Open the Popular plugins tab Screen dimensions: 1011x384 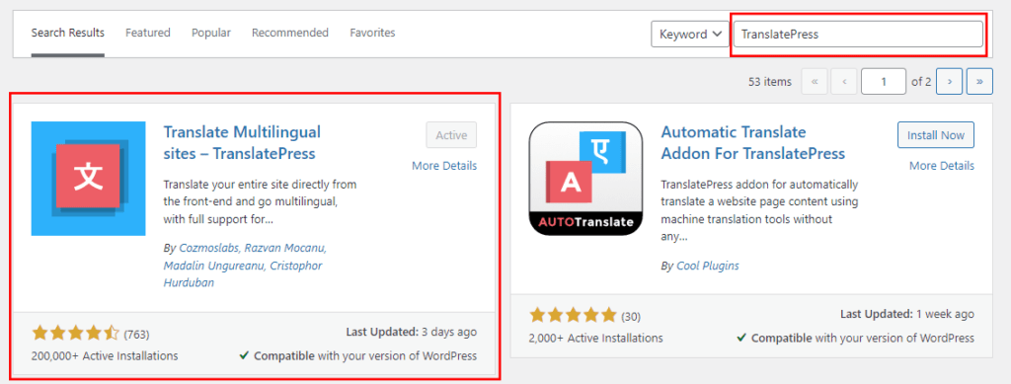click(211, 33)
